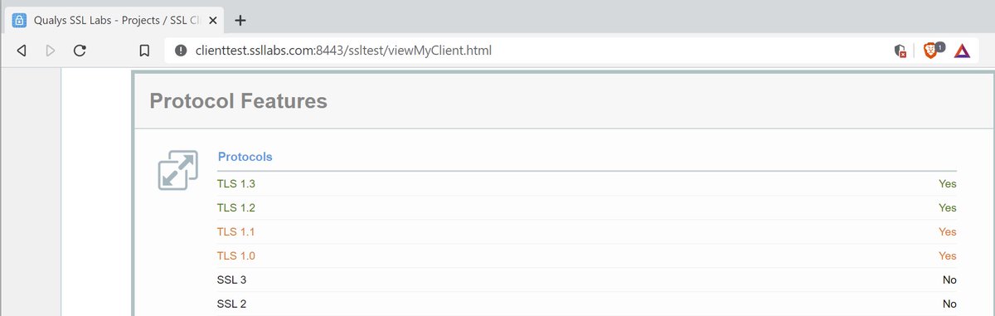Viewport: 995px width, 316px height.
Task: Open the Brave Rewards triangle icon
Action: click(x=961, y=51)
